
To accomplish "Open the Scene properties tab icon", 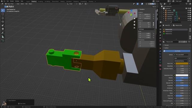I will 160,38.
